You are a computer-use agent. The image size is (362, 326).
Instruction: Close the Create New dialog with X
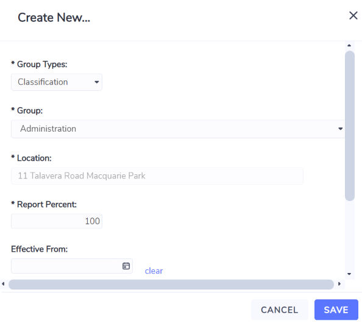click(353, 16)
